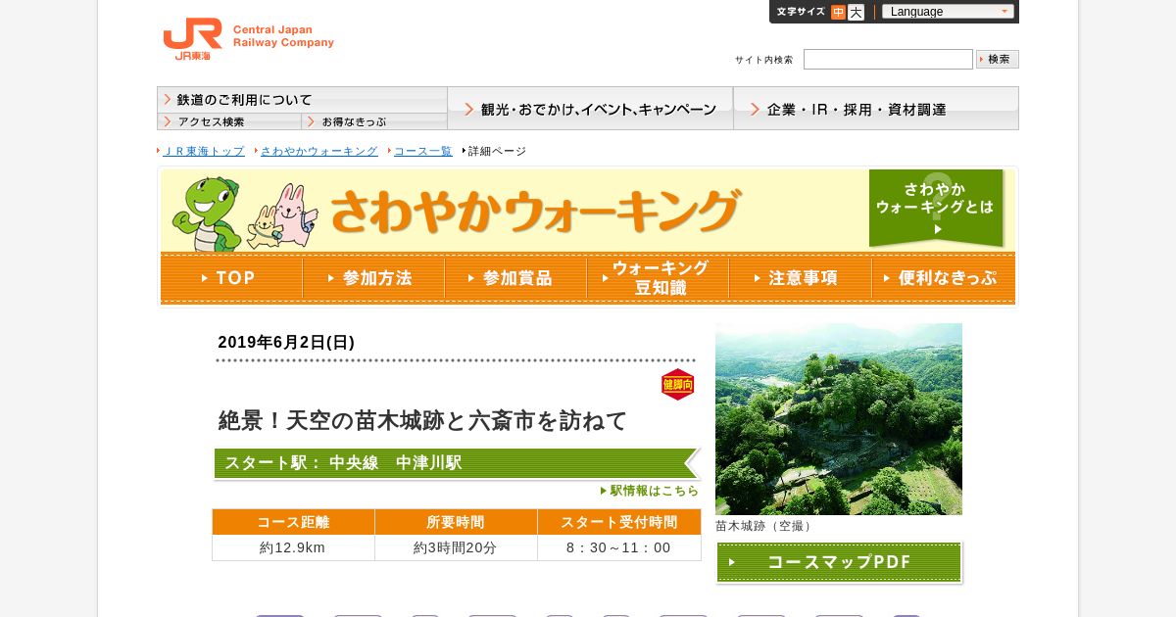Click the 所要時間 table header
1176x617 pixels.
pos(456,522)
